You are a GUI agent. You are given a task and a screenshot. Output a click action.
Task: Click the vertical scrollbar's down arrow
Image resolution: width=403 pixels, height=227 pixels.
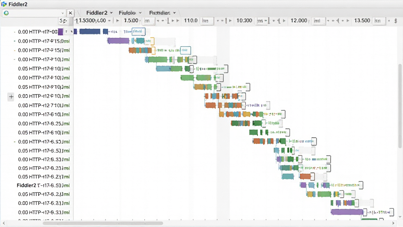(400, 217)
